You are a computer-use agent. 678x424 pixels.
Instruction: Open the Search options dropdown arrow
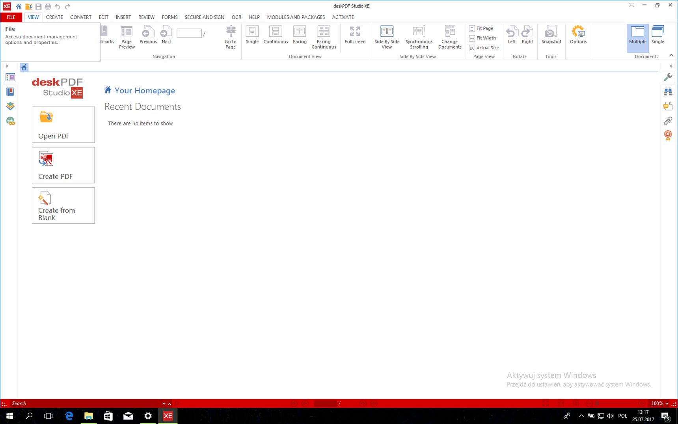[x=164, y=403]
